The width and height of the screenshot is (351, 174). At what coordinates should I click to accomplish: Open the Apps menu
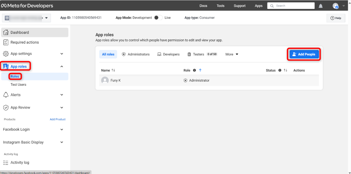(x=259, y=6)
